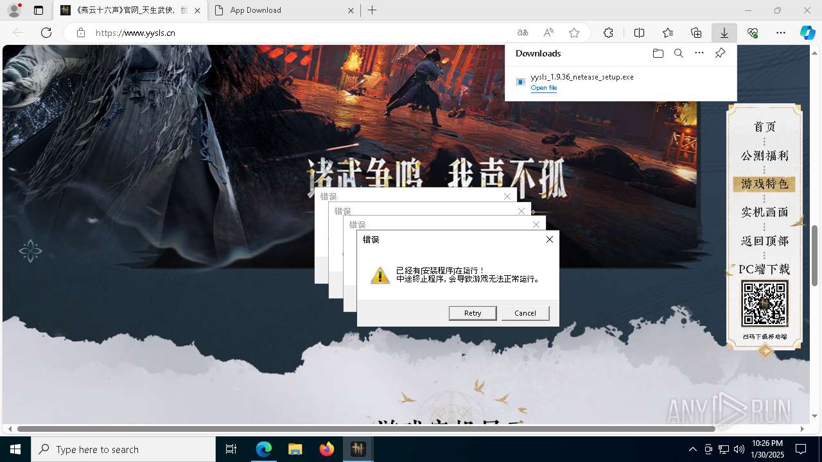The image size is (822, 462).
Task: Select 游戏特色 in side navigation
Action: [x=764, y=184]
